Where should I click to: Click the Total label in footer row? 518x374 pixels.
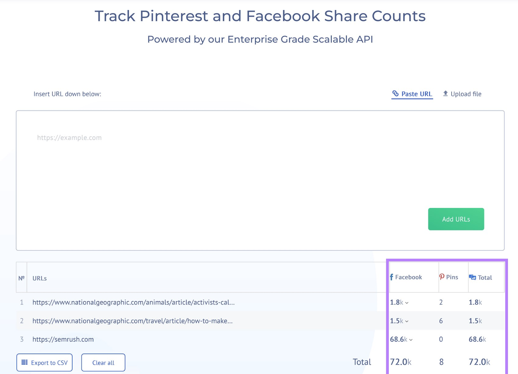pos(362,362)
